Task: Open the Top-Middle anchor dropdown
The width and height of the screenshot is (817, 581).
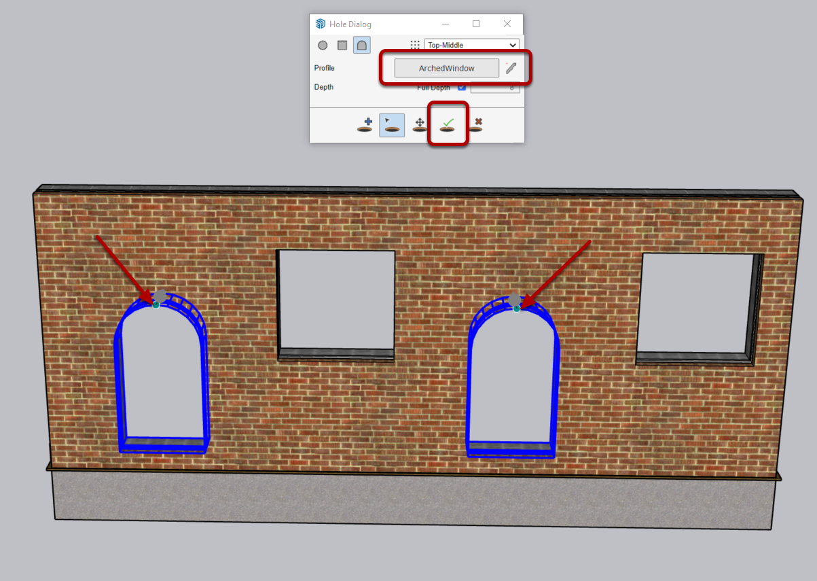Action: pos(472,45)
